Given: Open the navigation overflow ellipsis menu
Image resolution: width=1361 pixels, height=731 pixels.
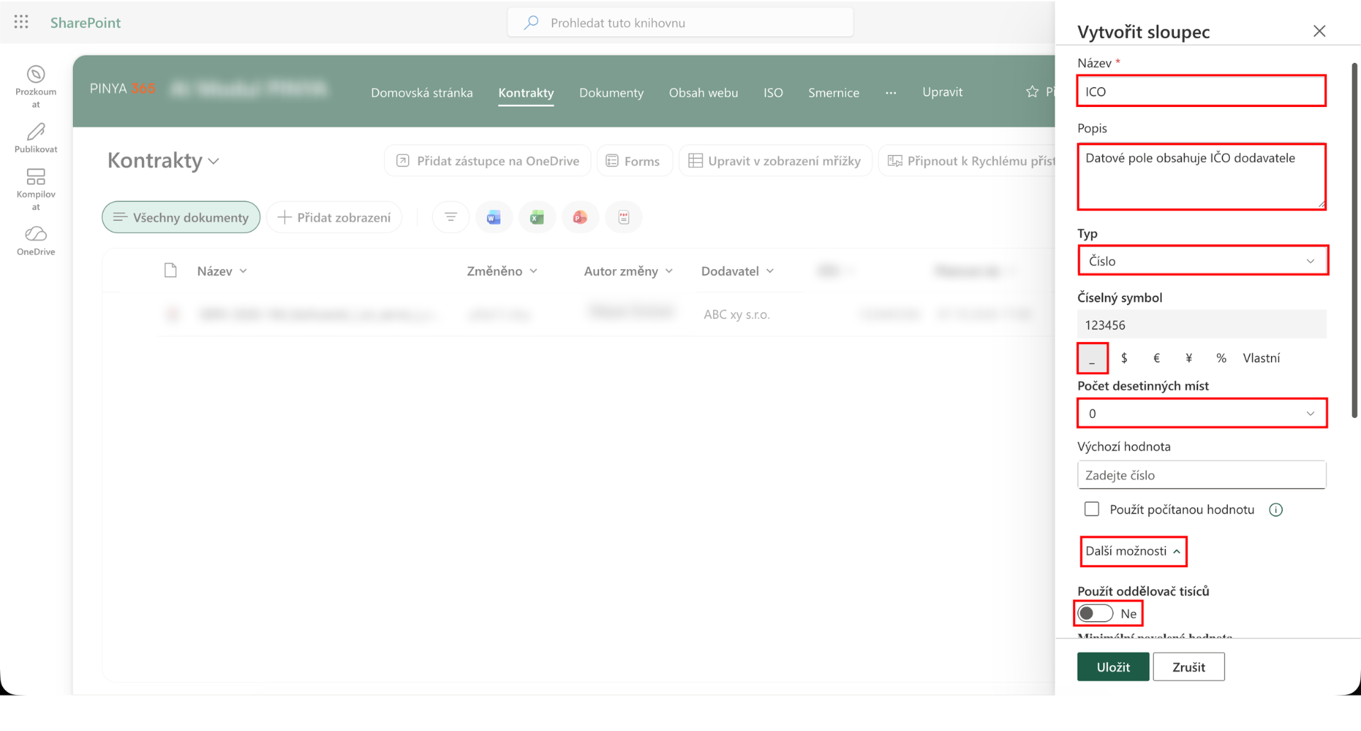Looking at the screenshot, I should click(x=891, y=92).
